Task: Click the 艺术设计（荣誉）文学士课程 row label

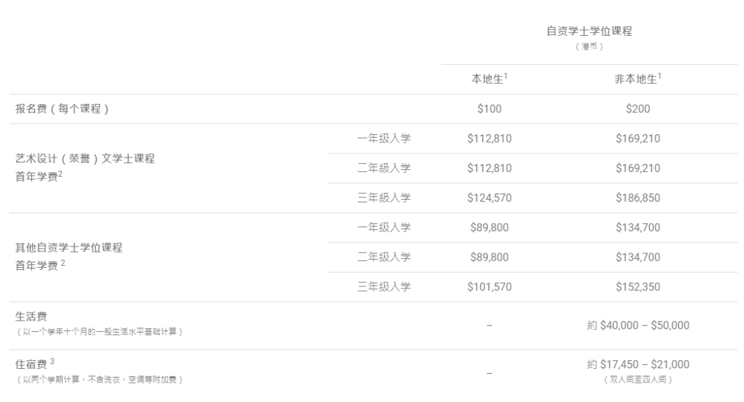Action: 85,159
